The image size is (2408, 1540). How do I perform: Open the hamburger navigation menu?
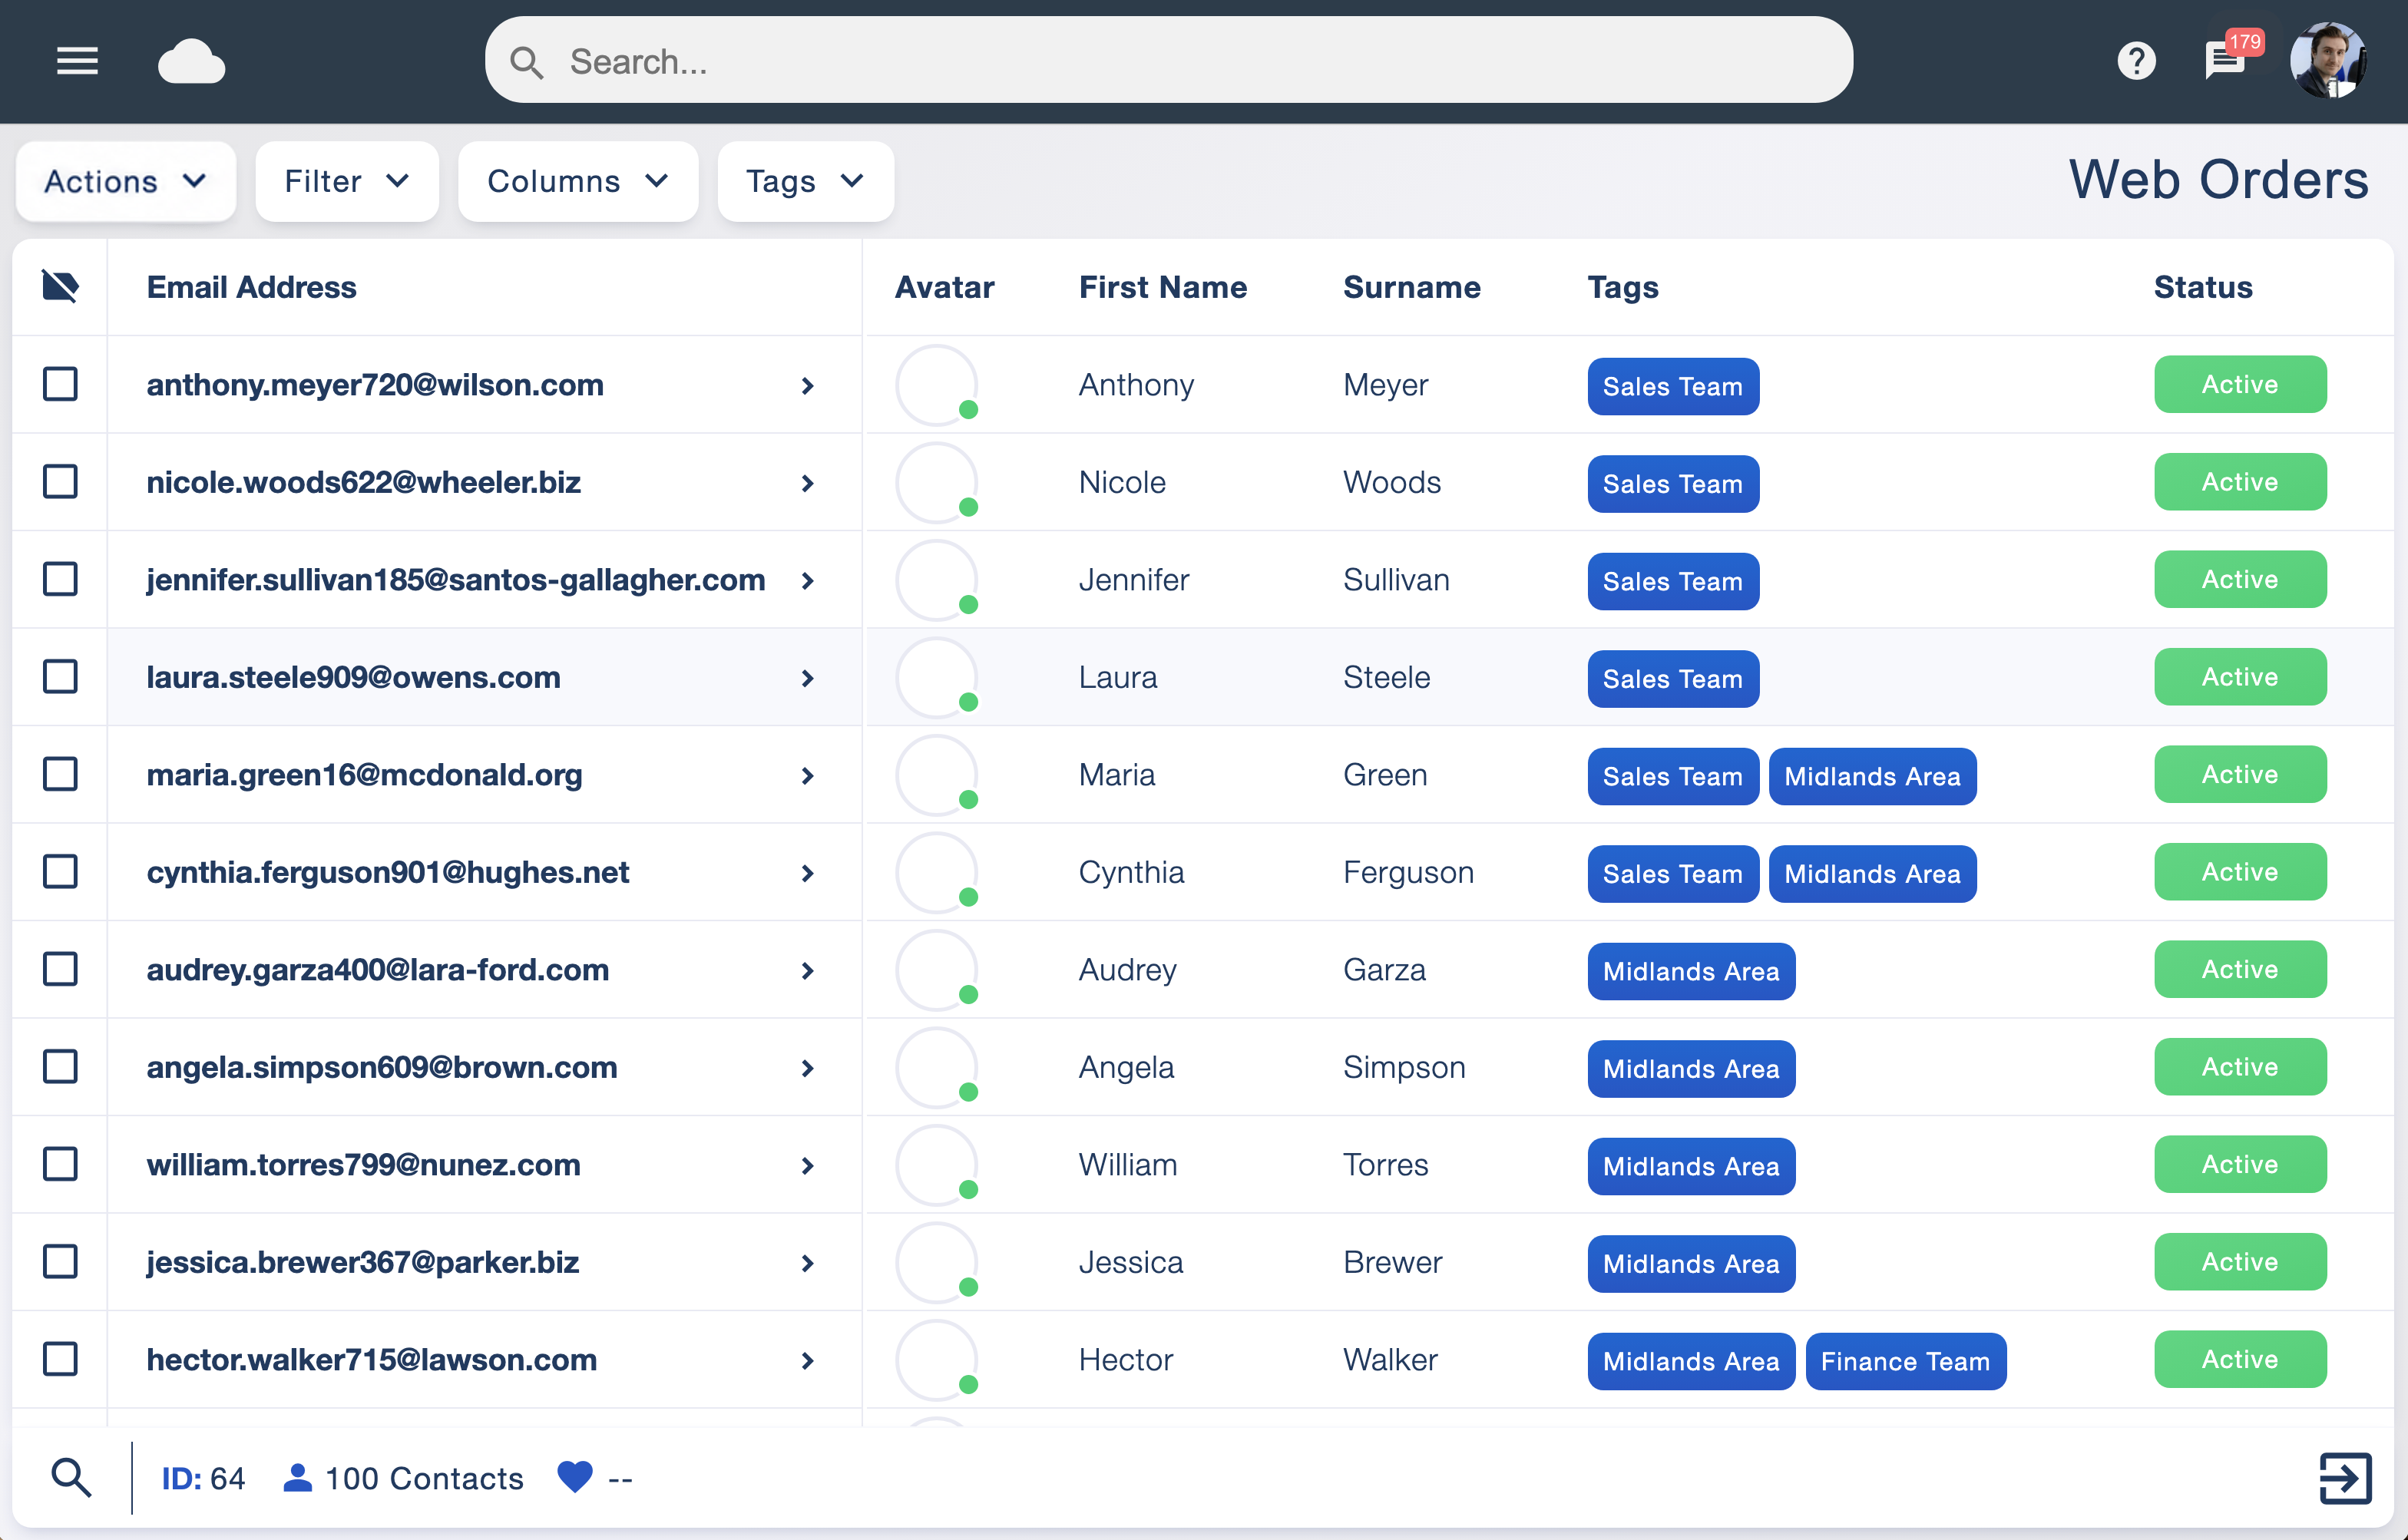[x=77, y=62]
